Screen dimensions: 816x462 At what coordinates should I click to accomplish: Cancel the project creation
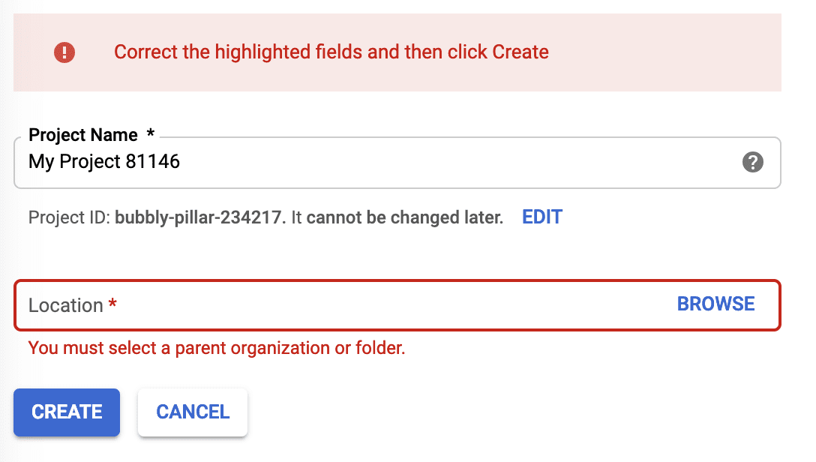click(193, 412)
